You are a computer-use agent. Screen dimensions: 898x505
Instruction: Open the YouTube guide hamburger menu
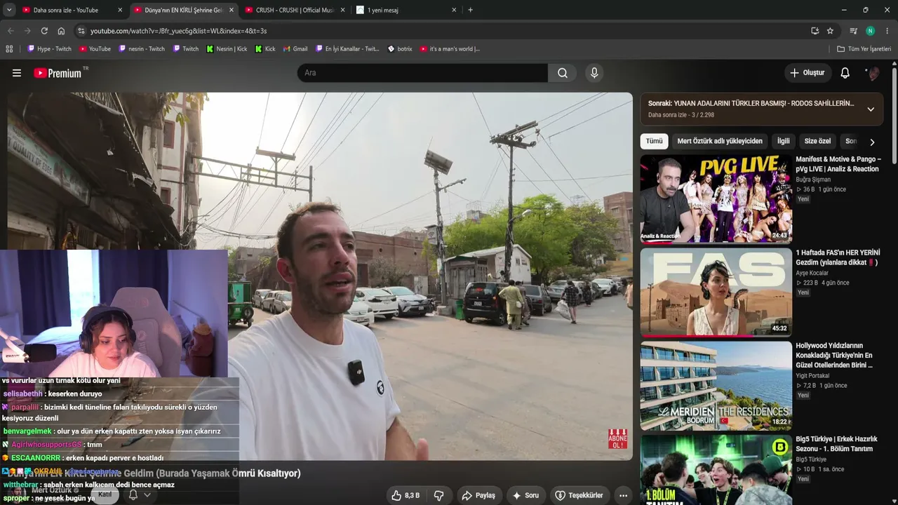[x=17, y=73]
